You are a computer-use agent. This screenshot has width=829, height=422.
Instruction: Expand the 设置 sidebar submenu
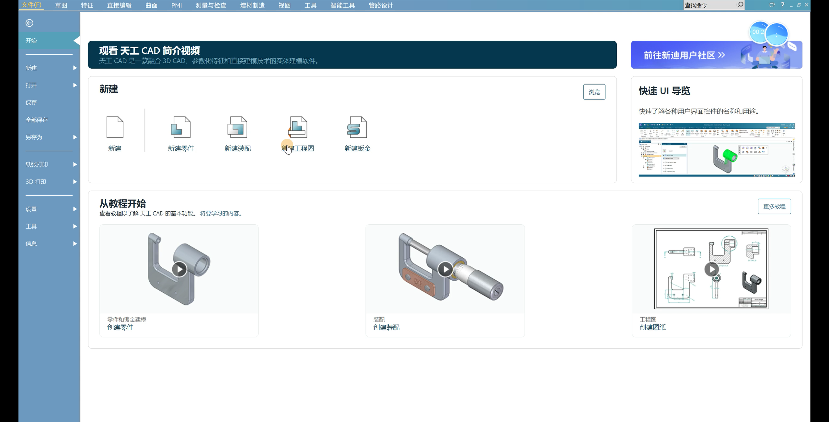pos(75,209)
